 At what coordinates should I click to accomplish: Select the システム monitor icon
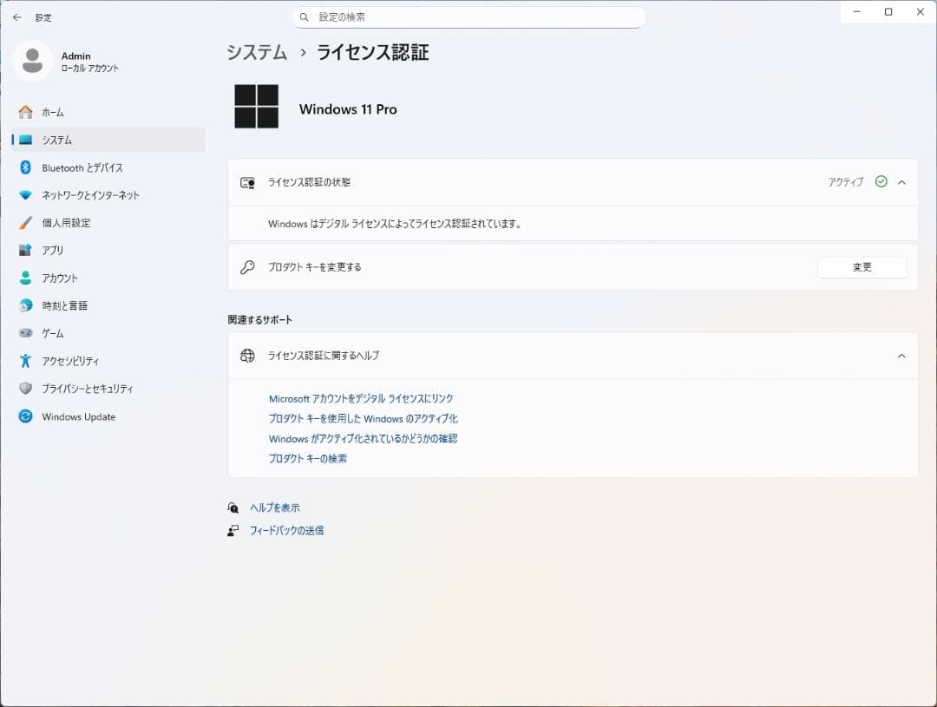pos(25,140)
